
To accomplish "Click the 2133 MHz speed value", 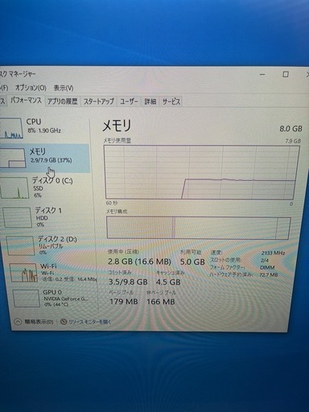I will [273, 253].
